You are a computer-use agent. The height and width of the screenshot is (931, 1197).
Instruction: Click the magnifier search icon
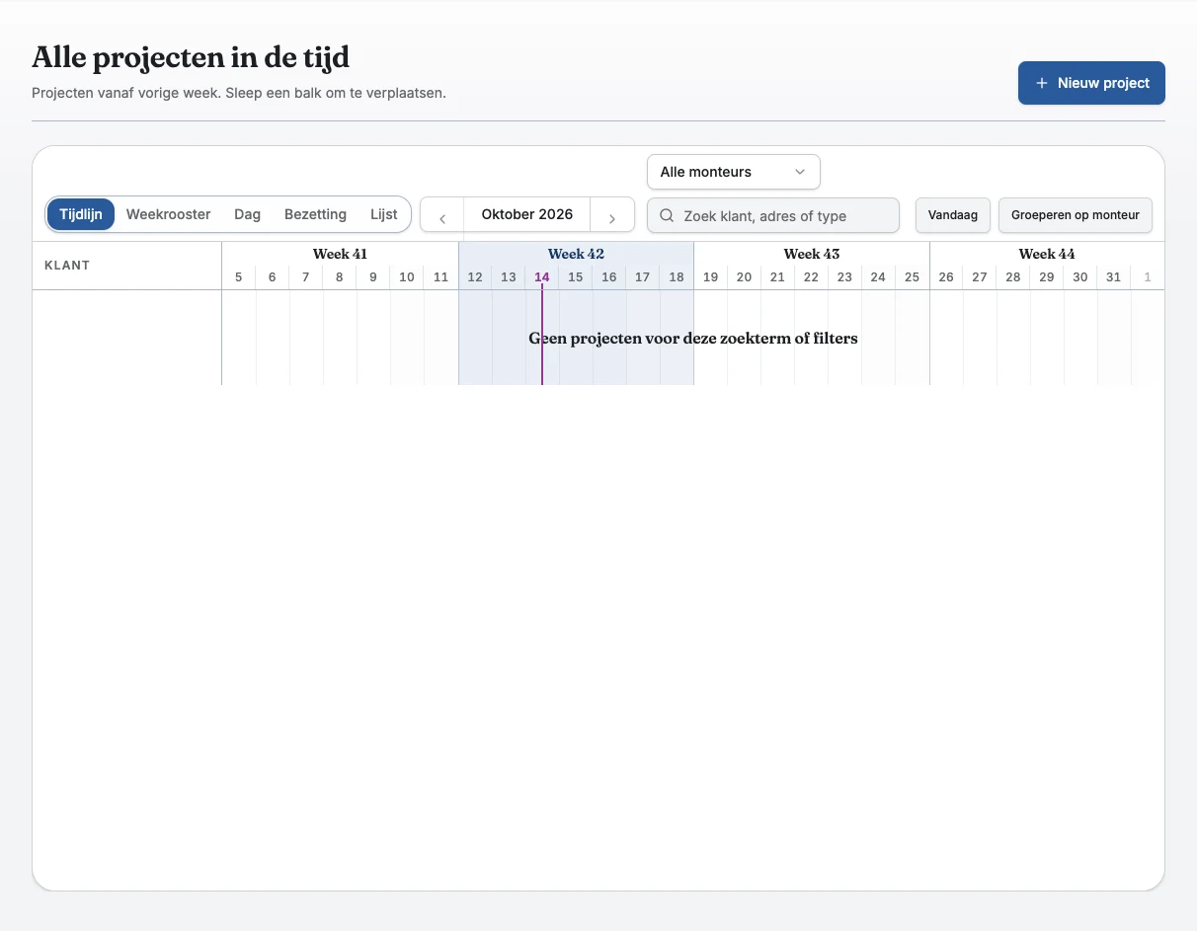[x=667, y=216]
